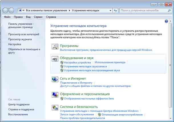Screen dimensions: 174x122
Task: Open 'Настройка' in left pane
Action: pyautogui.click(x=15, y=44)
